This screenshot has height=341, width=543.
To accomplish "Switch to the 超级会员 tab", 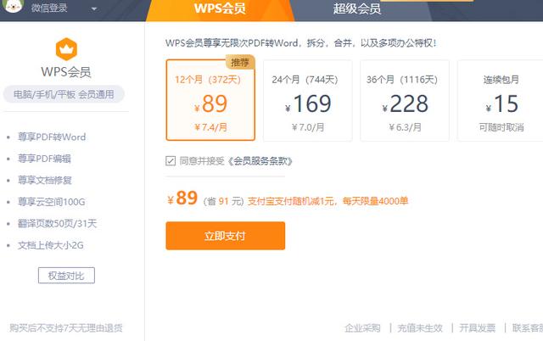I will (357, 8).
